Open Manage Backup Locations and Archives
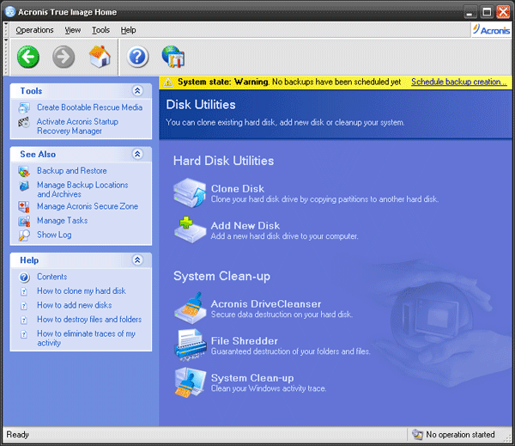 (82, 189)
